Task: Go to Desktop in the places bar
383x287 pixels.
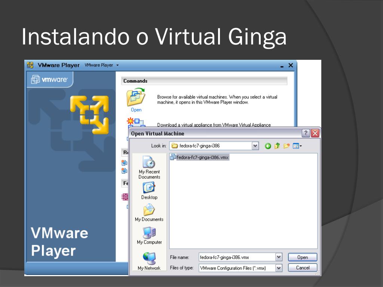Action: click(x=149, y=191)
